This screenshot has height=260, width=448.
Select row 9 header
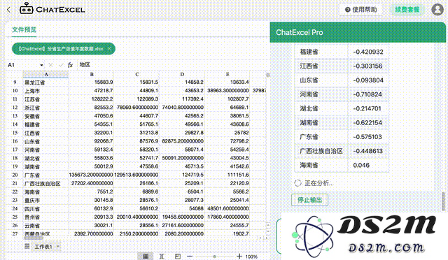15,82
